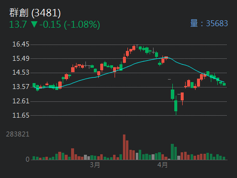Click the current price 13.7

pos(18,24)
